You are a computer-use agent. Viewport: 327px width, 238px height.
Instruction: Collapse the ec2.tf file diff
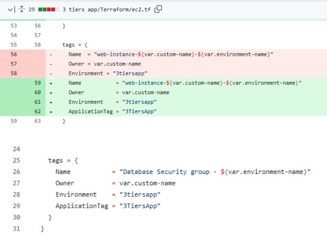coord(10,9)
